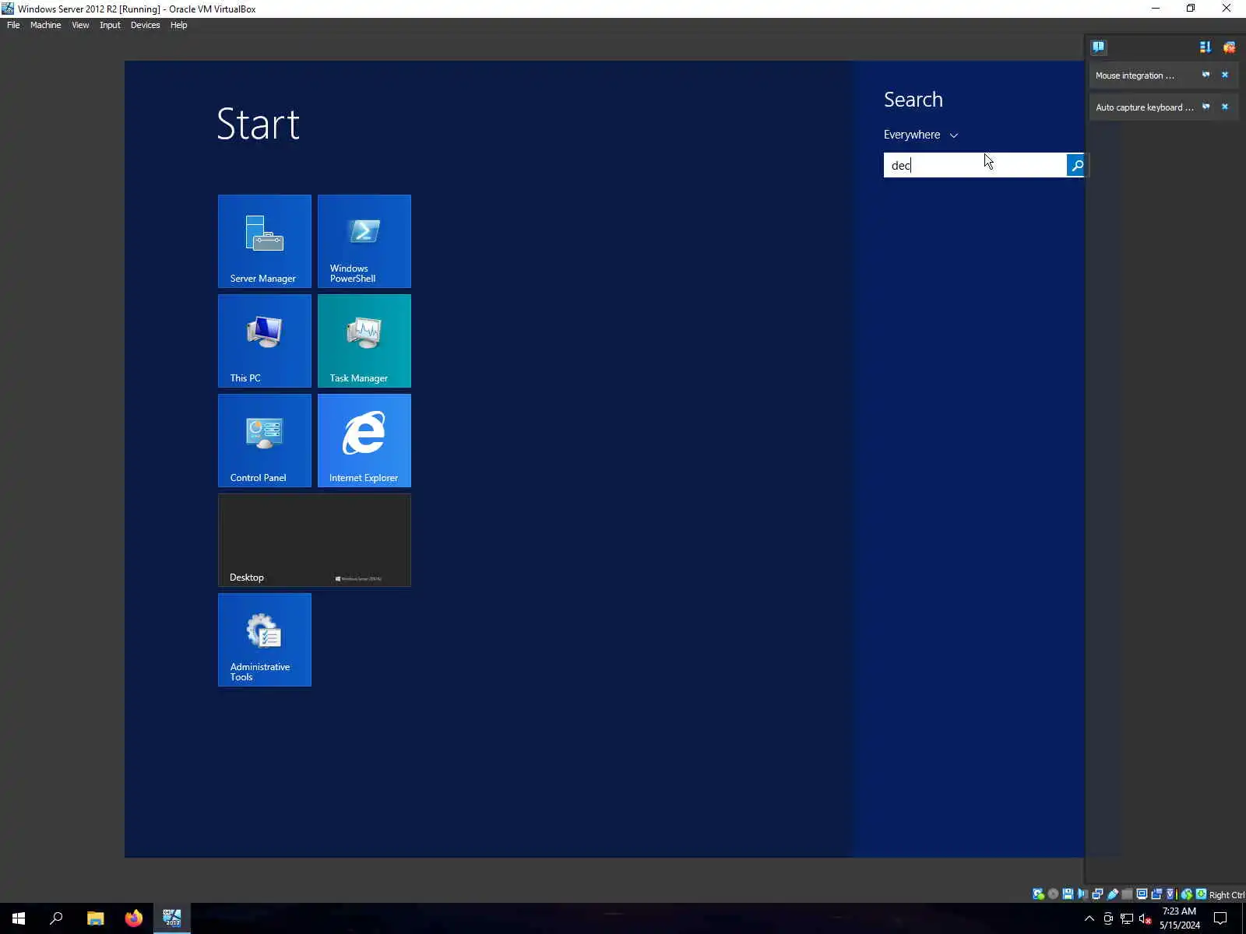The image size is (1246, 934).
Task: Click the USB devices status icon
Action: [x=1112, y=894]
